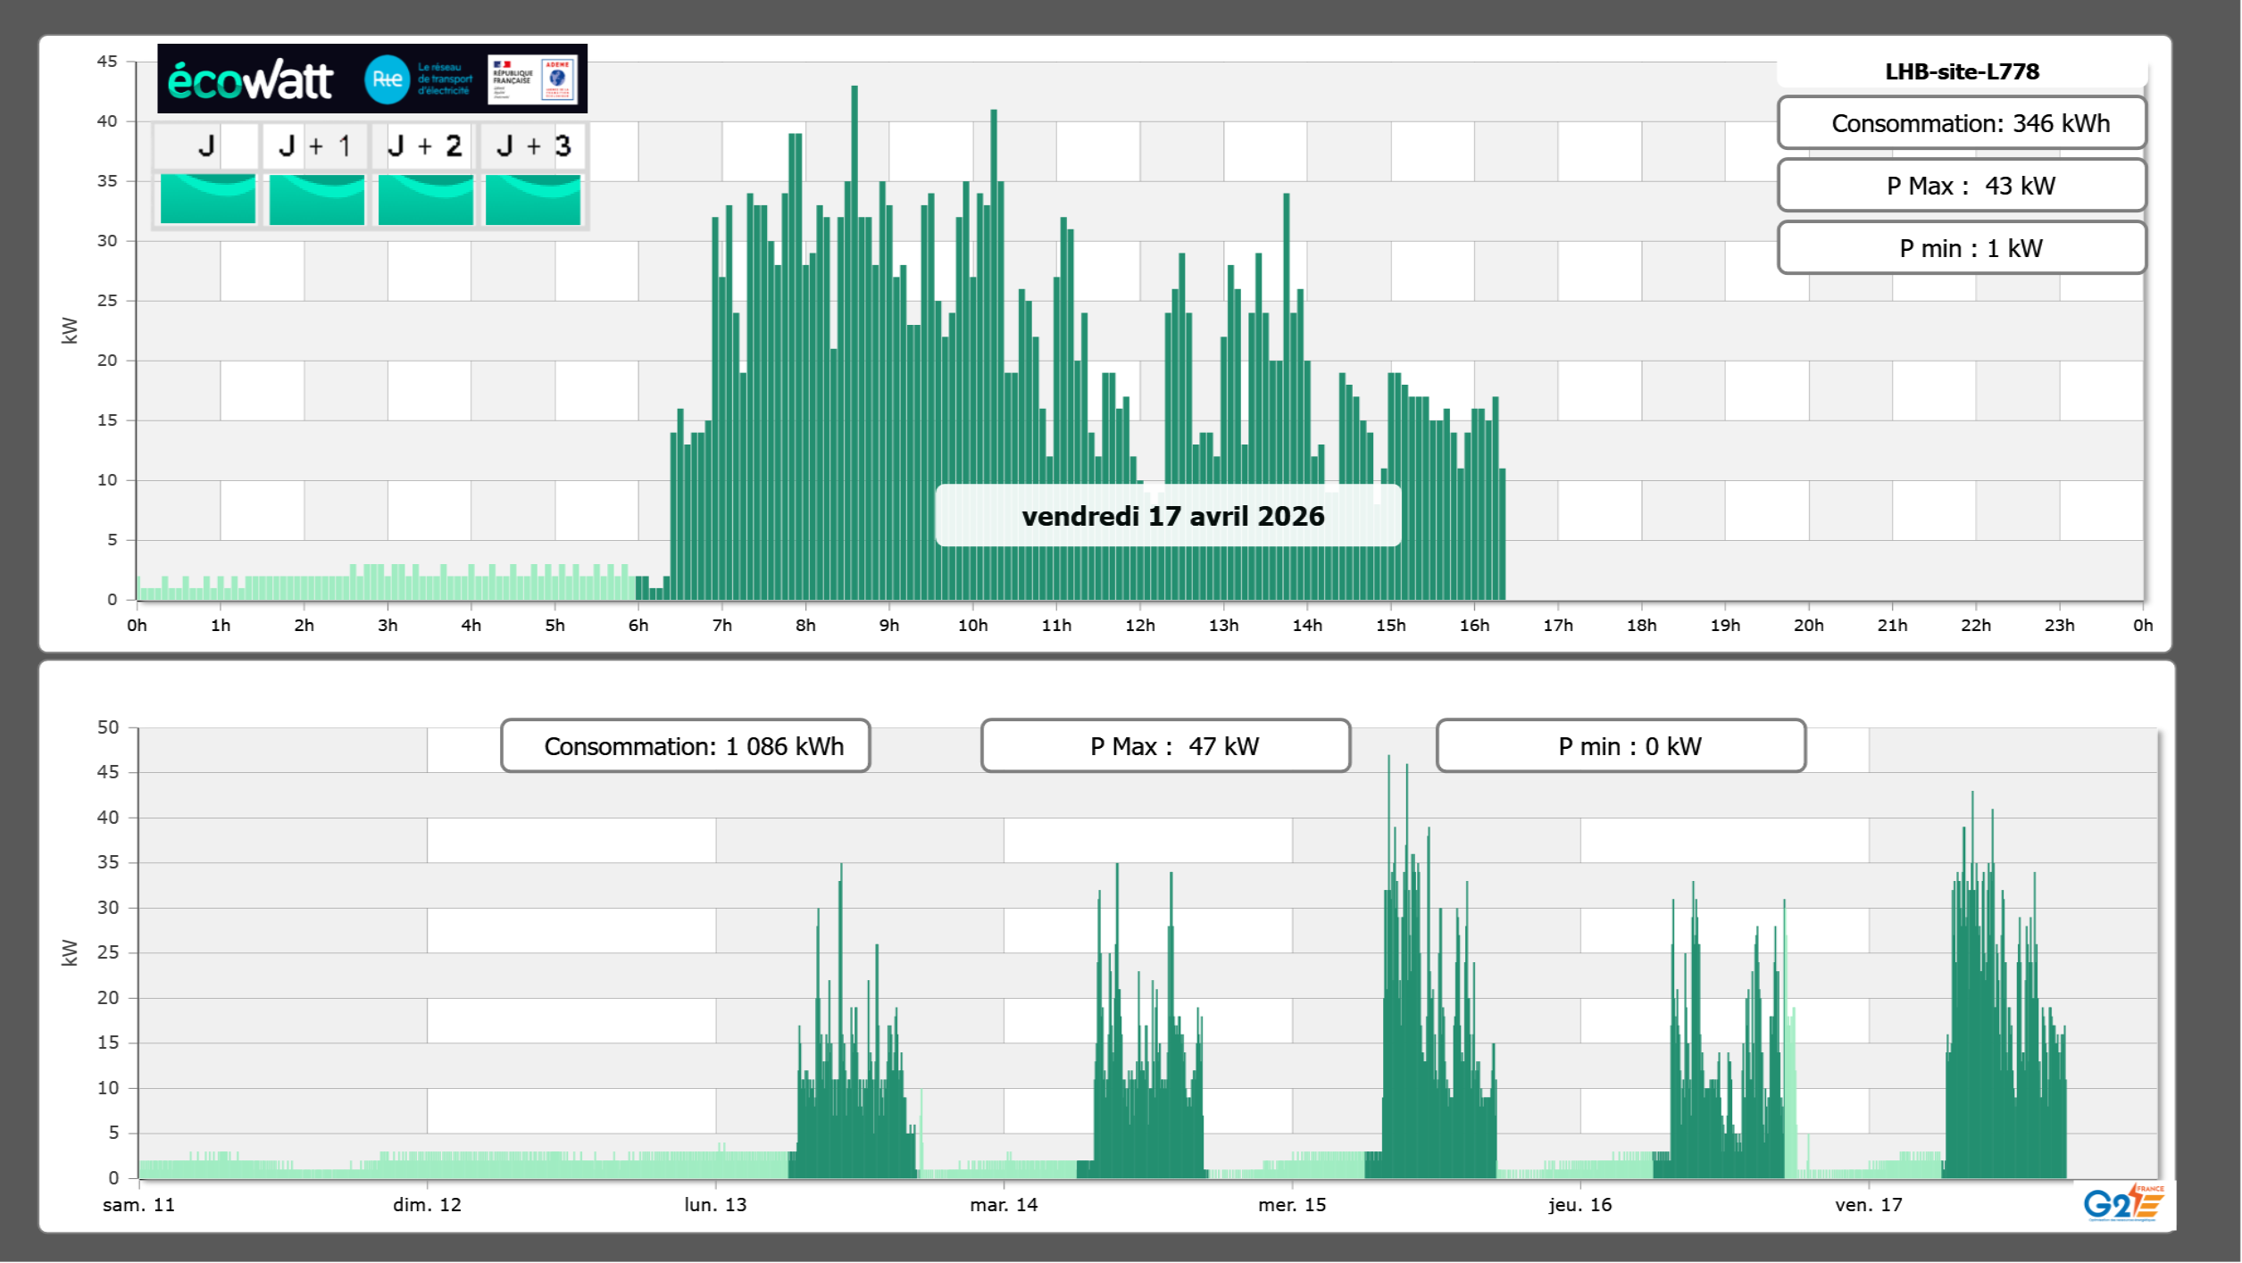Select the J + 2 label tab
Viewport: 2242px width, 1263px height.
[425, 146]
